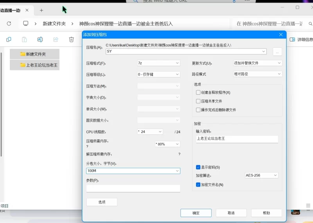Viewport: 313px width, 223px height.
Task: Click the delete trash icon in toolbar
Action: pos(71,40)
